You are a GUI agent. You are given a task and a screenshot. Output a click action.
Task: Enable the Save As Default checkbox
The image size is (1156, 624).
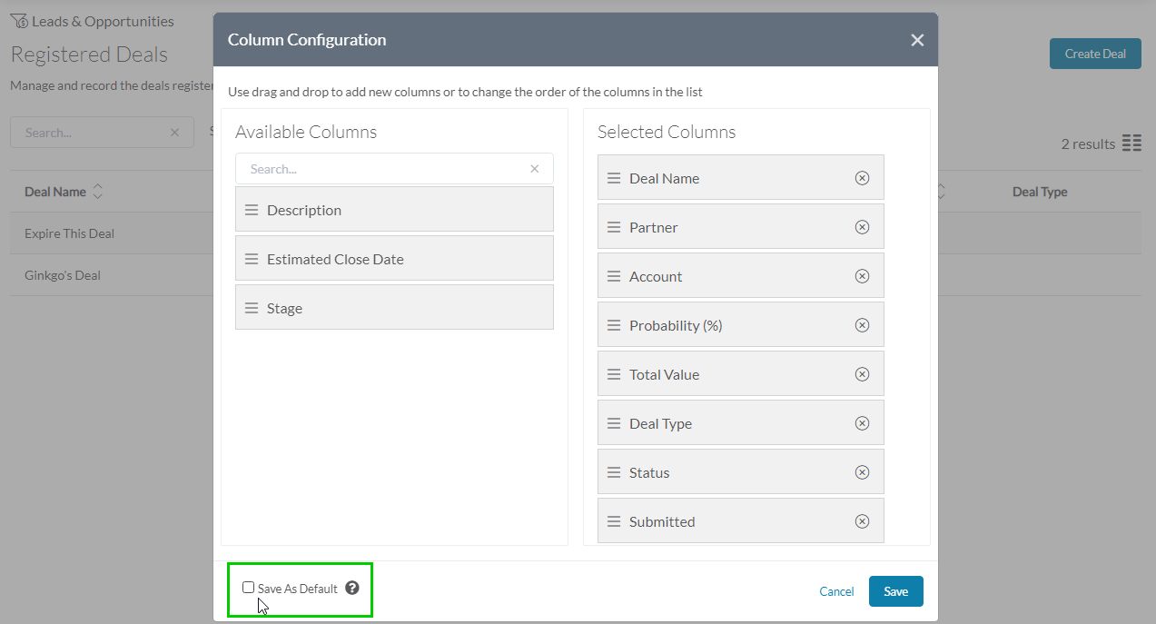coord(249,588)
